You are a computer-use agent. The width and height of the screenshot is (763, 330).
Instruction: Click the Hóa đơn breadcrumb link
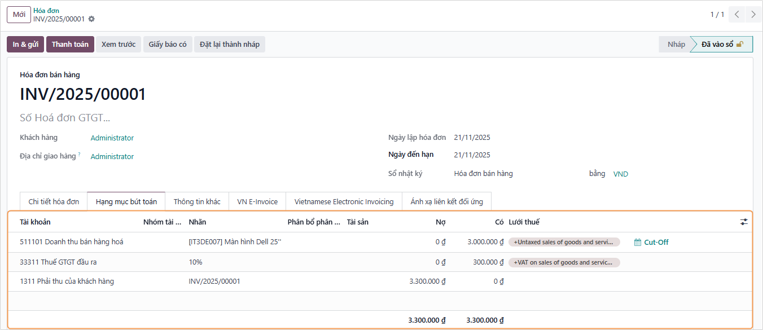coord(46,11)
